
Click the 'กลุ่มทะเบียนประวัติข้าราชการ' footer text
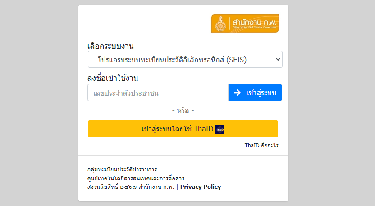(122, 169)
